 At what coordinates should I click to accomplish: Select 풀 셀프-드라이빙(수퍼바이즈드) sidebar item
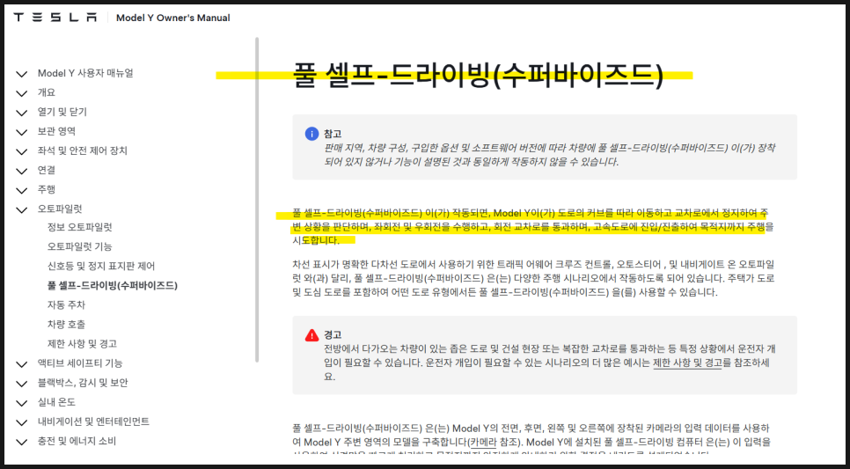(113, 286)
